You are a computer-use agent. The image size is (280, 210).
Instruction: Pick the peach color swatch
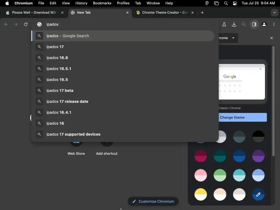(220, 194)
